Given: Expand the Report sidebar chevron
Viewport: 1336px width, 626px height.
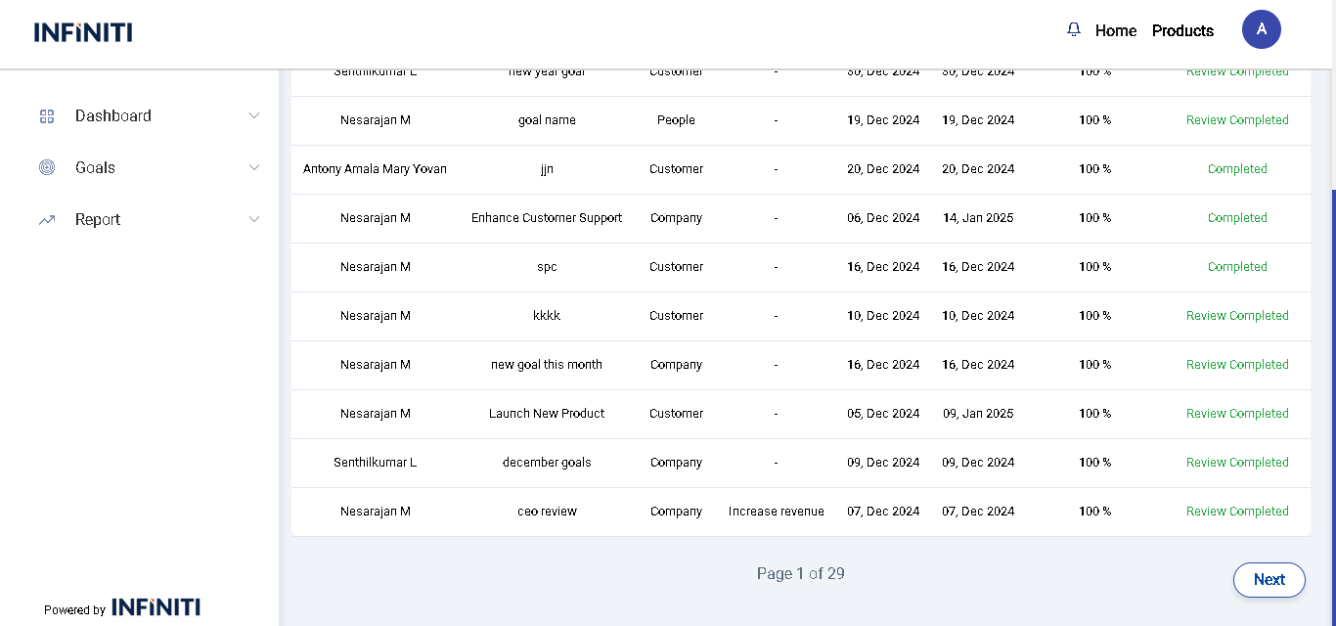Looking at the screenshot, I should pos(254,220).
